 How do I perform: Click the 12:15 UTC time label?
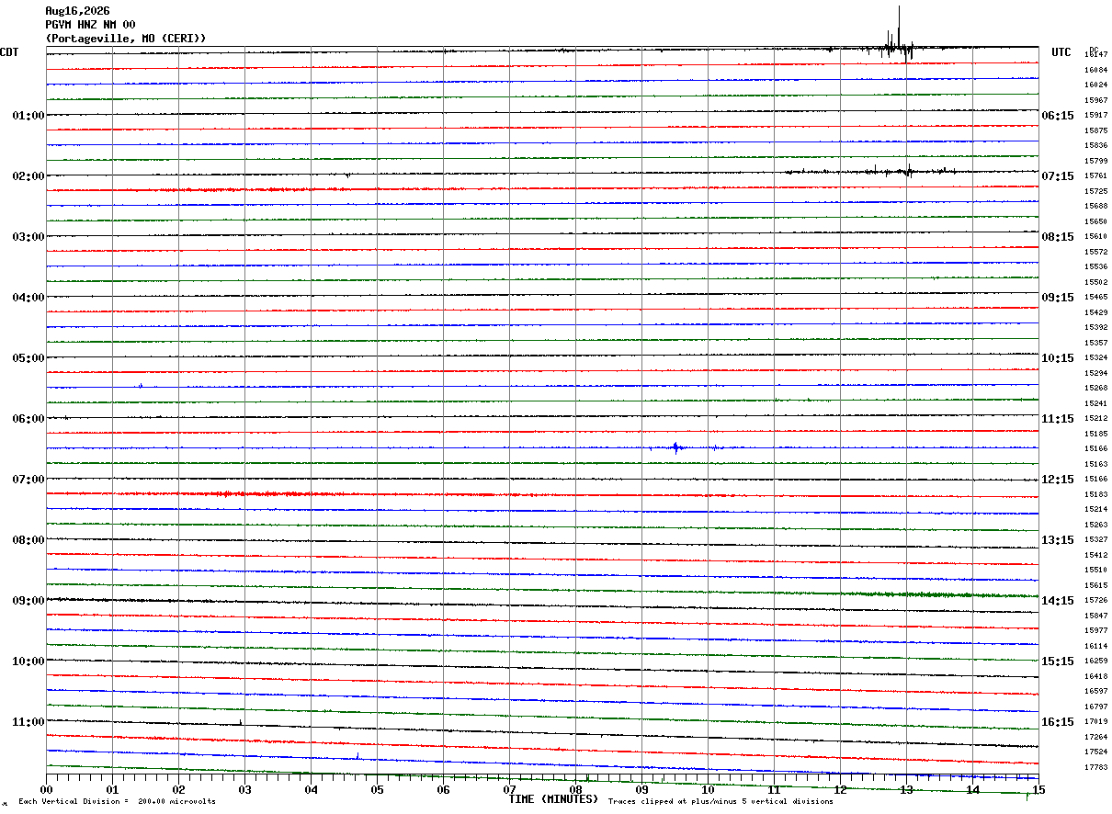(1058, 480)
